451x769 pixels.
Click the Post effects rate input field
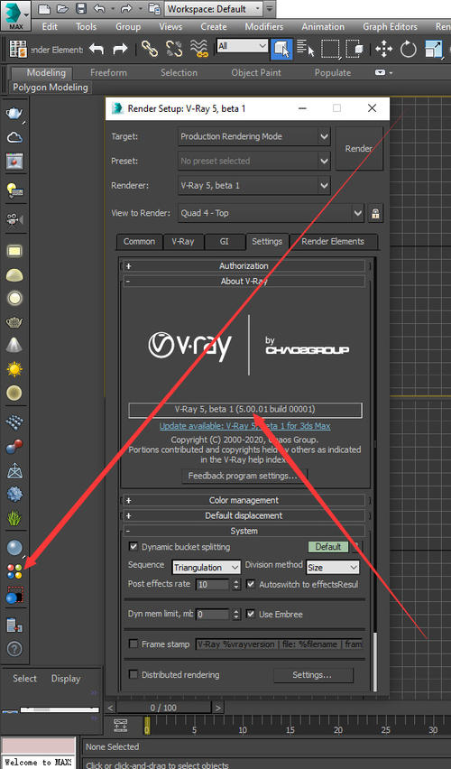tap(213, 585)
